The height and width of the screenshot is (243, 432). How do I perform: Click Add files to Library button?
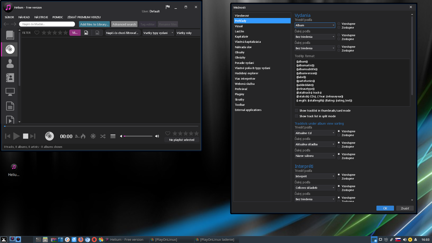point(94,24)
